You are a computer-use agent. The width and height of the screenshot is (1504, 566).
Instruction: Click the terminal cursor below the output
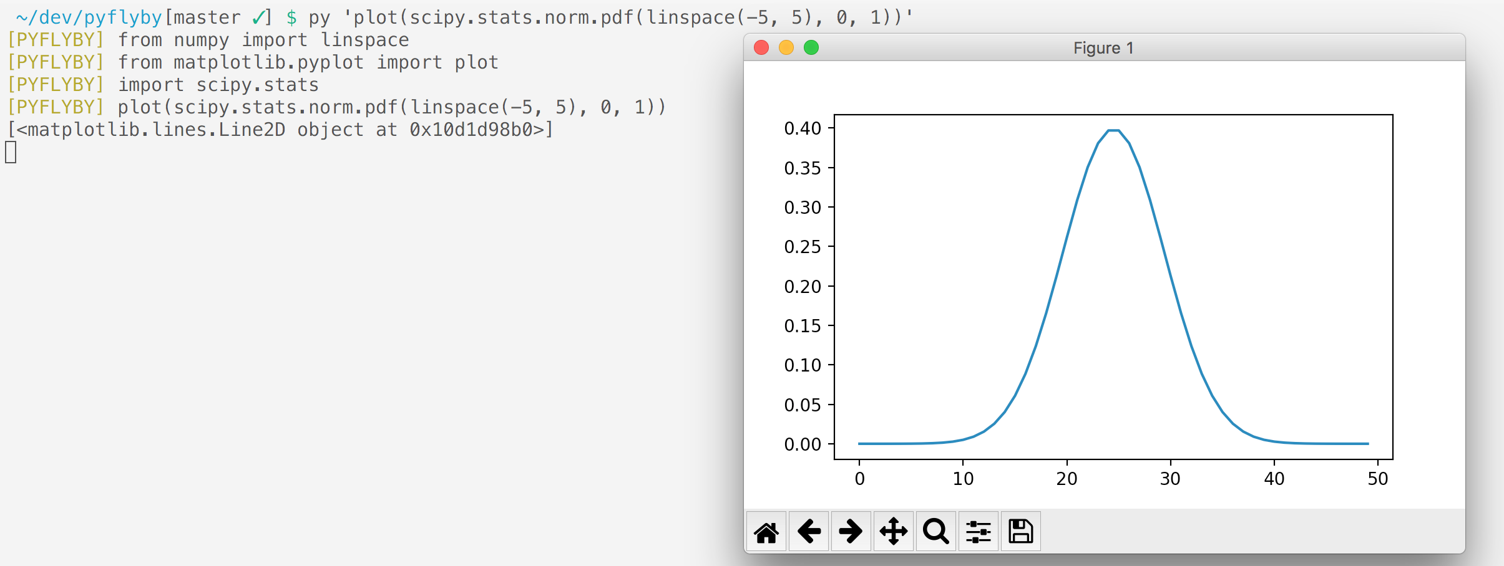pos(10,151)
